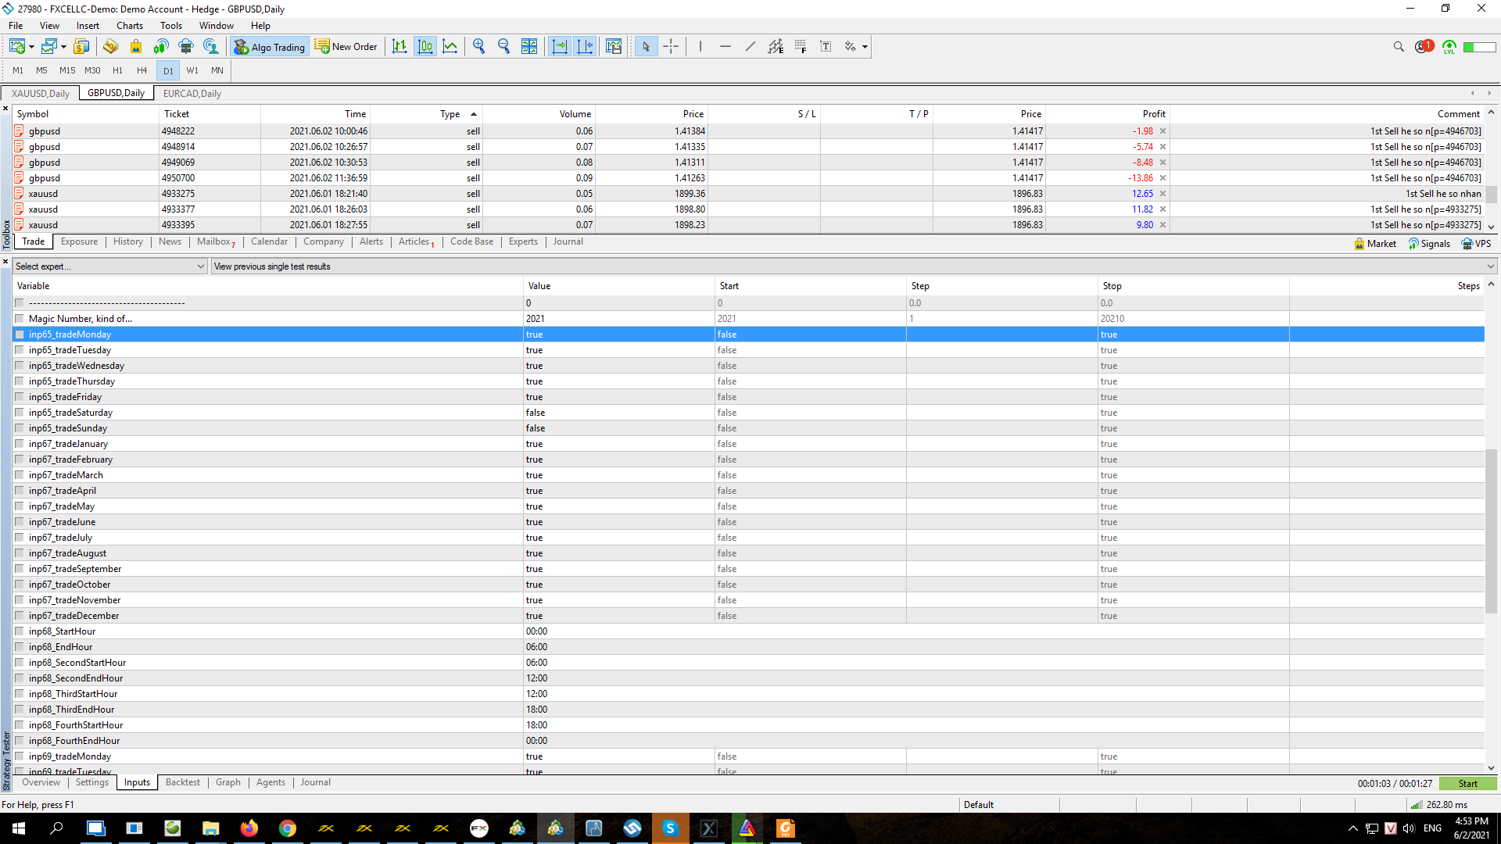Tile chart windows with grid icon
The height and width of the screenshot is (844, 1501).
point(529,47)
